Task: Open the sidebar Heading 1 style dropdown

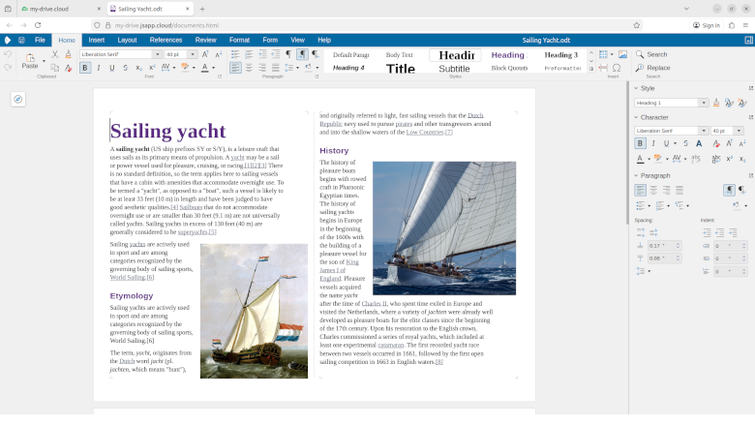Action: tap(705, 103)
